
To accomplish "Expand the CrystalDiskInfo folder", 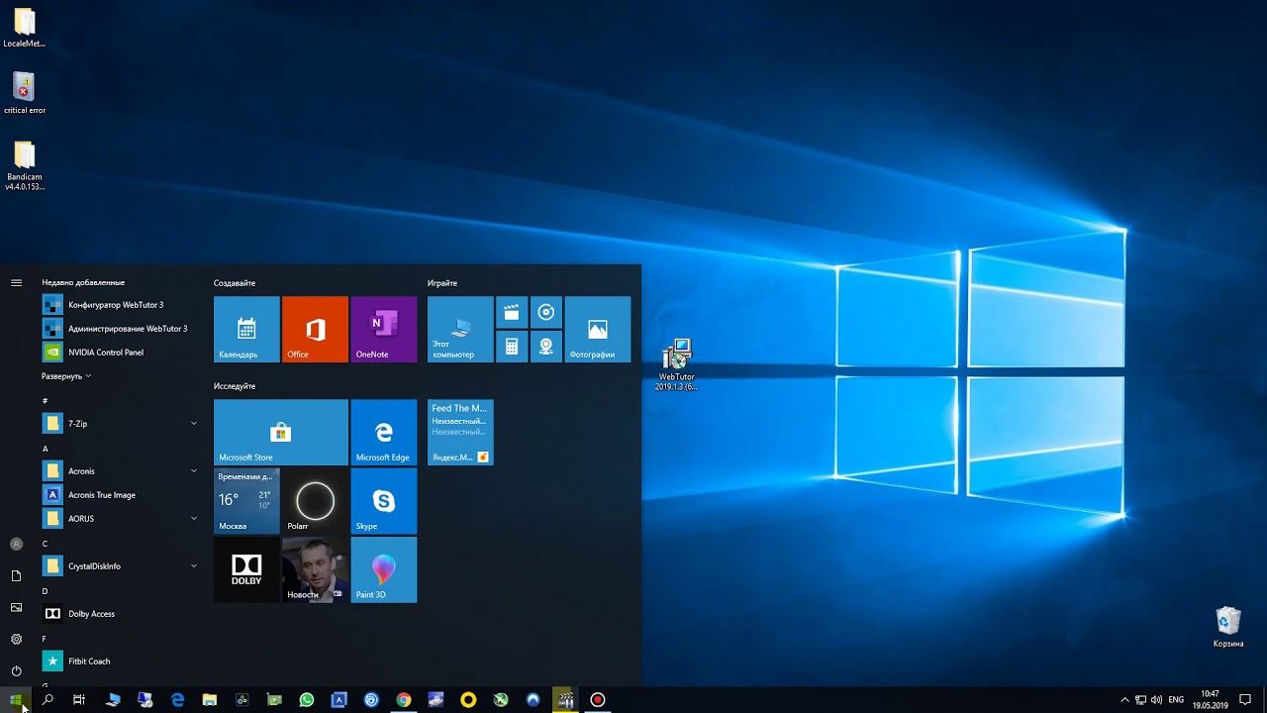I will (121, 566).
